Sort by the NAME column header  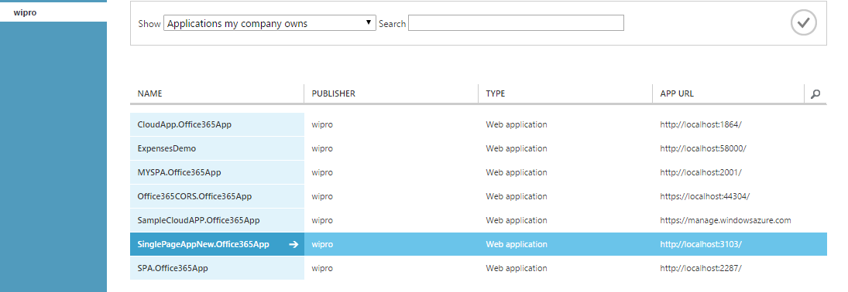point(149,93)
